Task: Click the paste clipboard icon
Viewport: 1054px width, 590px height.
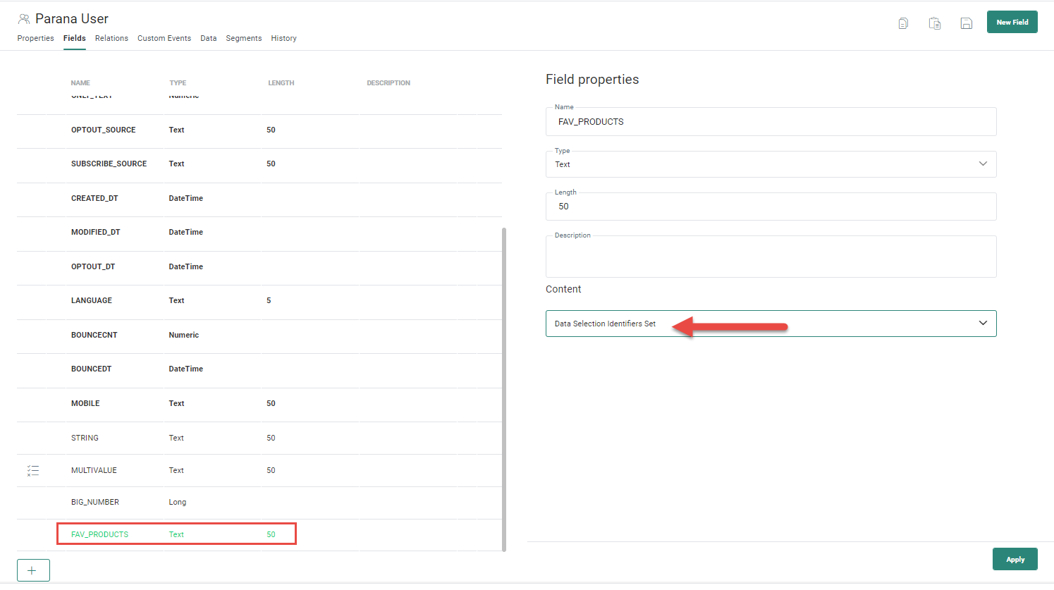Action: (935, 23)
